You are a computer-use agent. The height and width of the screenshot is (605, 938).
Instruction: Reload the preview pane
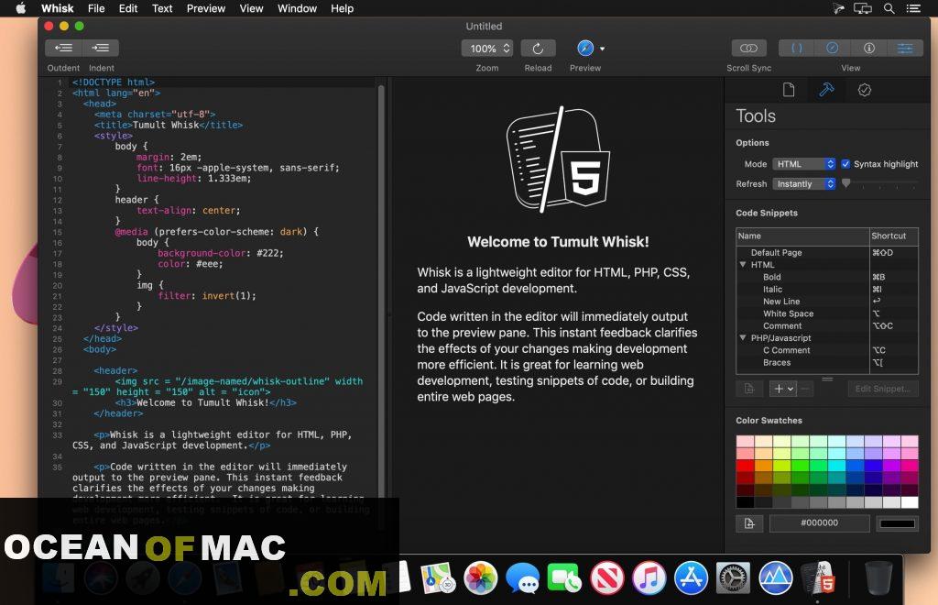tap(538, 49)
